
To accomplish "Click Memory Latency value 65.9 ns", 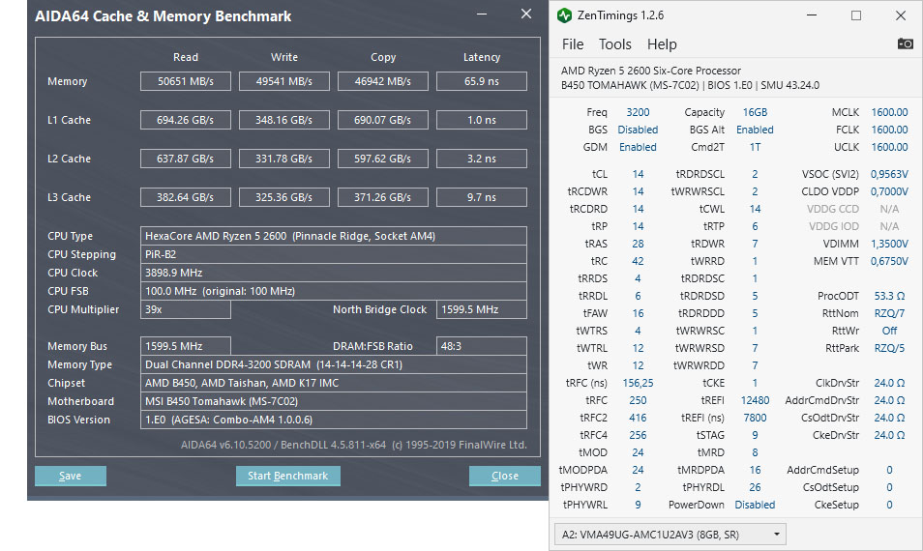I will coord(482,81).
